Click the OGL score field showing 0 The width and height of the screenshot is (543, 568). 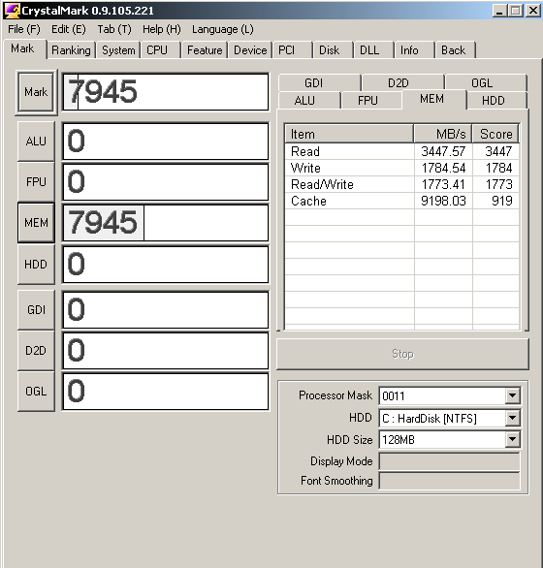click(166, 392)
